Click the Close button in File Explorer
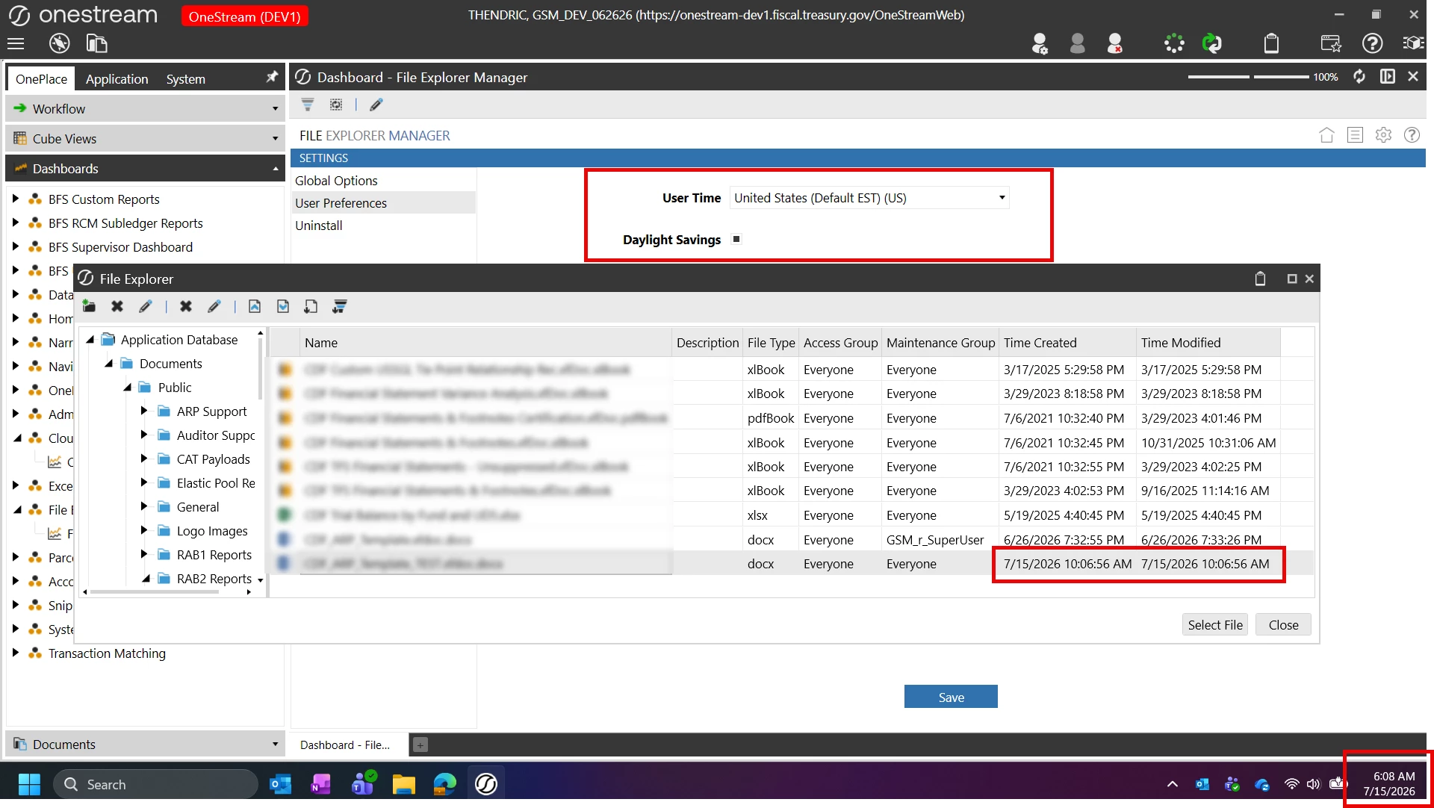The image size is (1434, 808). point(1283,625)
